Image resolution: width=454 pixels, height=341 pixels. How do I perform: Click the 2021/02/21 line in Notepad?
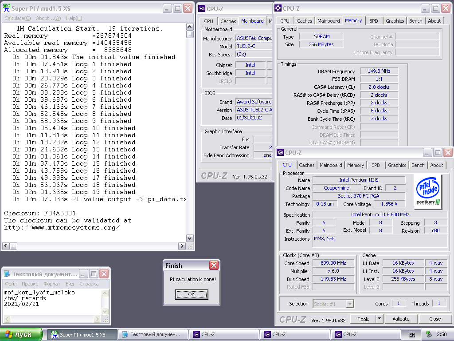(x=21, y=304)
